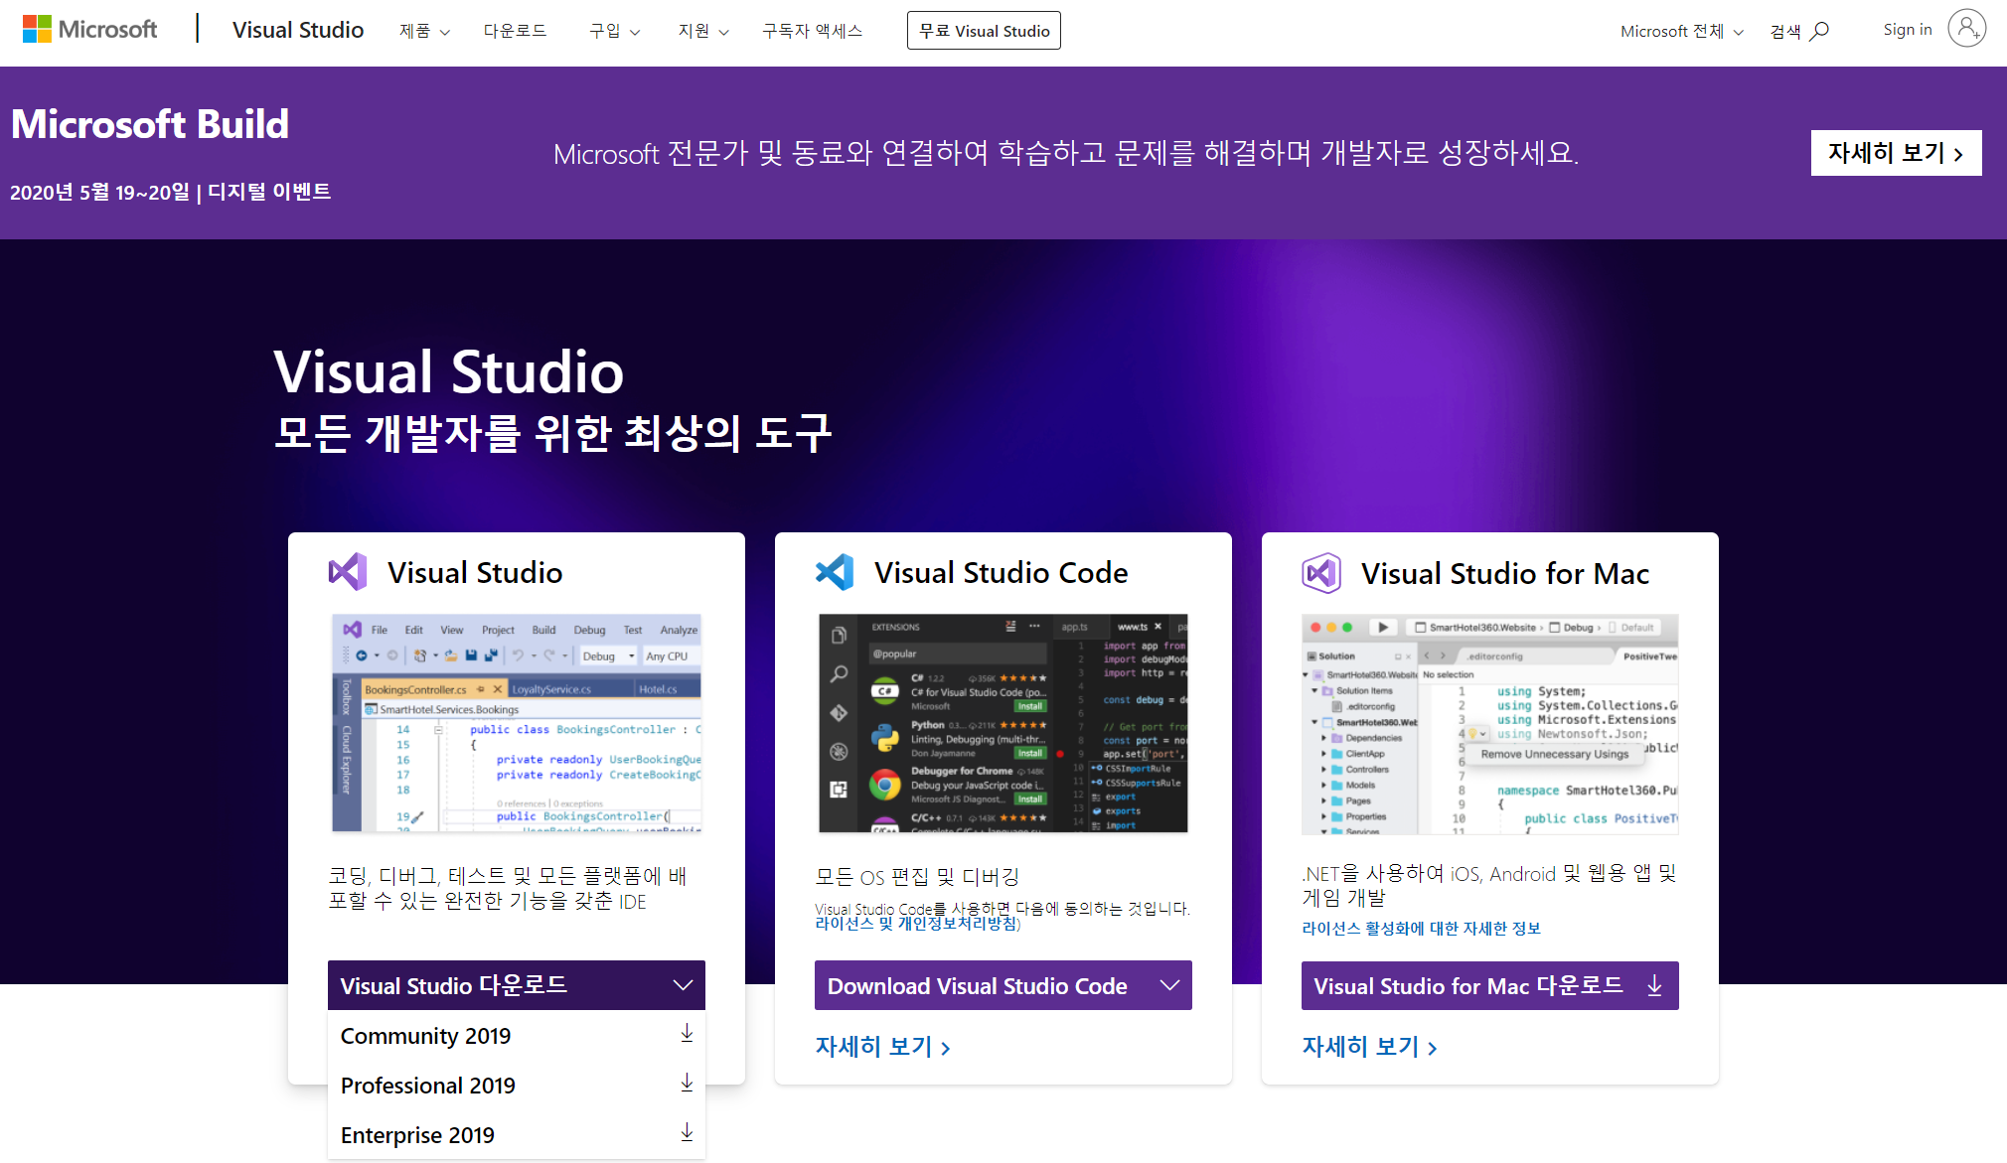Click the blue Visual Studio Code logo
2007x1163 pixels.
pos(835,572)
